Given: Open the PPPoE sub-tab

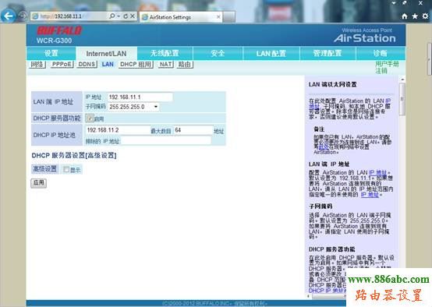Looking at the screenshot, I should [x=62, y=65].
